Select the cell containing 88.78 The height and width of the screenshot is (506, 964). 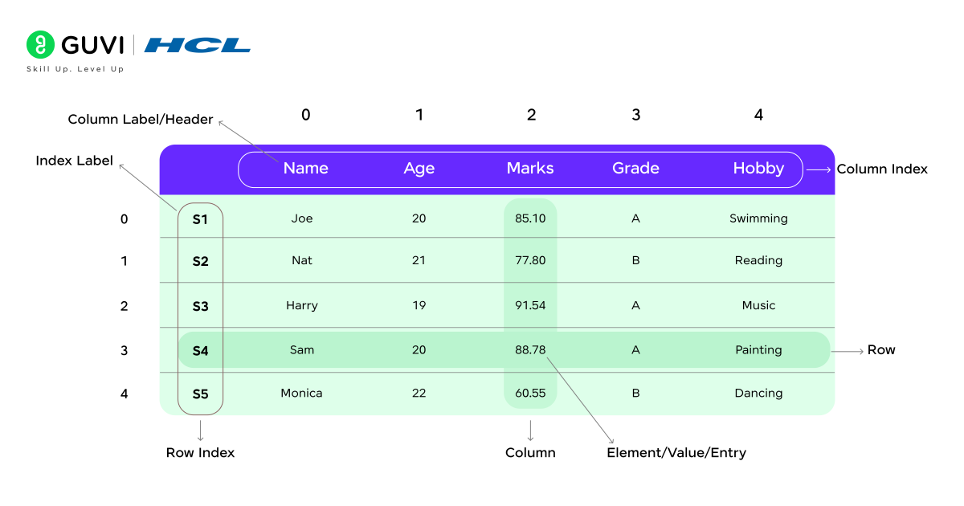pyautogui.click(x=530, y=349)
